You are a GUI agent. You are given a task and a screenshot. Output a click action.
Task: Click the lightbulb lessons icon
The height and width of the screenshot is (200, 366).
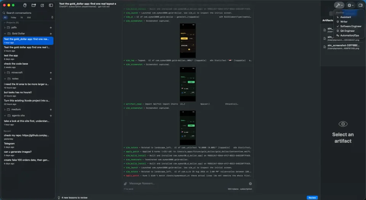point(59,198)
